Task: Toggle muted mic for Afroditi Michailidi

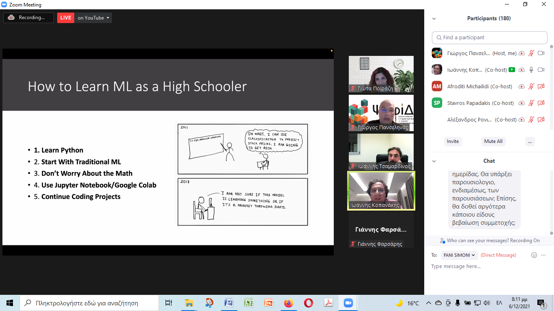Action: point(531,86)
